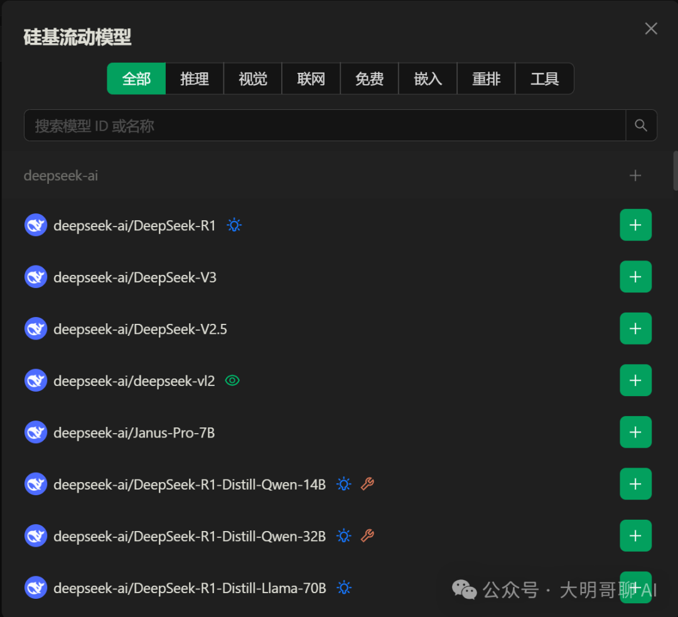
Task: Click the DeepSeek-R1-Distill-Llama-70B model name
Action: click(x=190, y=589)
